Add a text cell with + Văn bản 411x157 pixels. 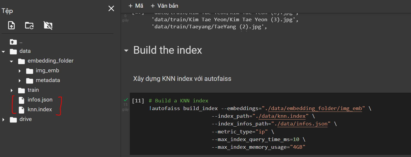point(164,6)
